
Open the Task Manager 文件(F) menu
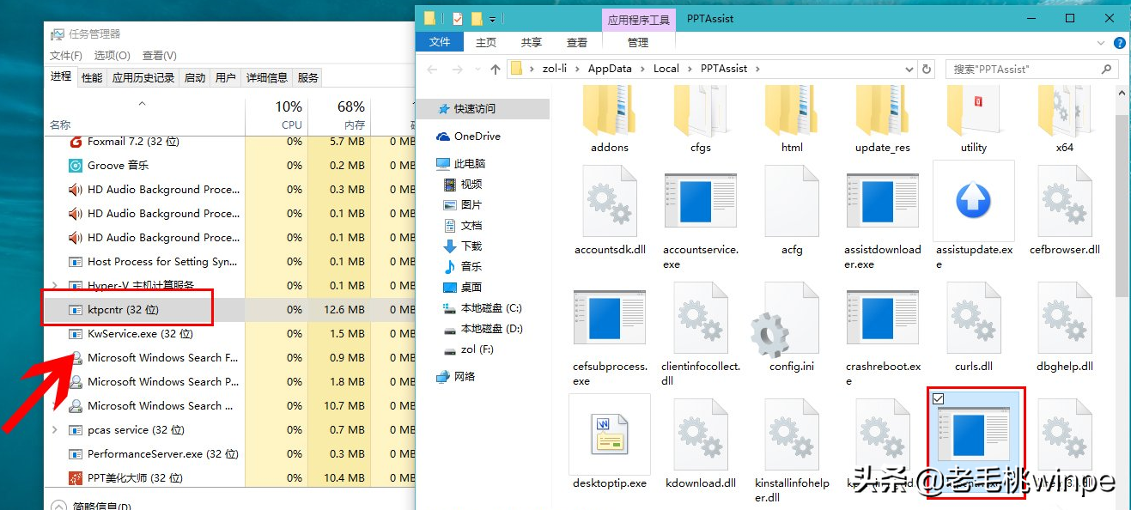click(66, 55)
